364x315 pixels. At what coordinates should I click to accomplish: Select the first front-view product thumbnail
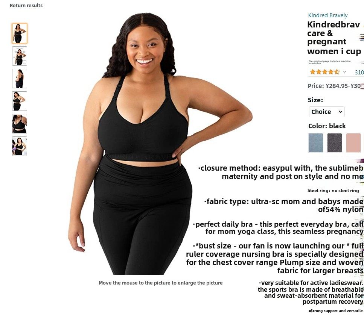pyautogui.click(x=20, y=33)
